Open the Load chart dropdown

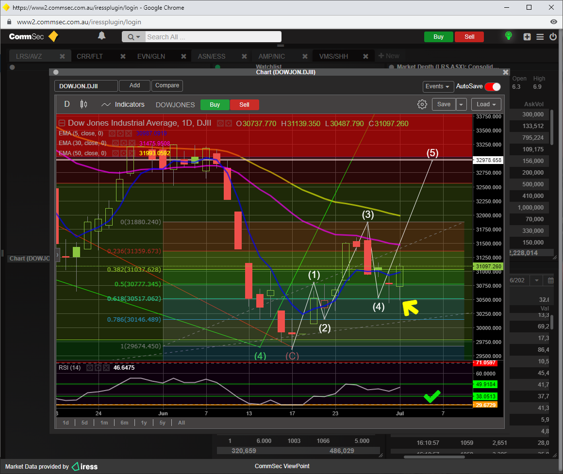coord(486,104)
